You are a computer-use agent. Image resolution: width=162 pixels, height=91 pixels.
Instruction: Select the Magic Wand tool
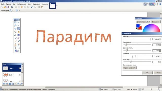pyautogui.click(x=15, y=32)
